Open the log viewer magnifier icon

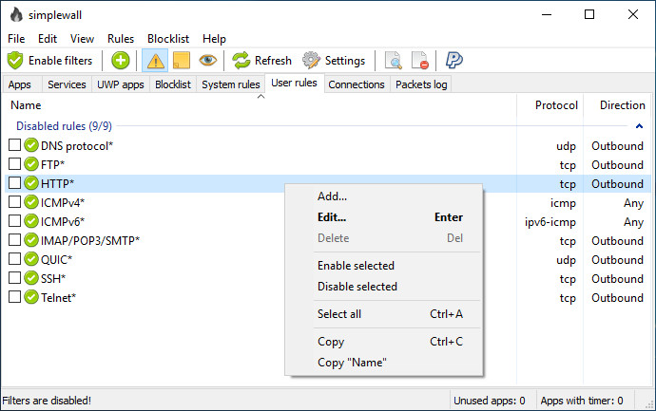coord(393,61)
